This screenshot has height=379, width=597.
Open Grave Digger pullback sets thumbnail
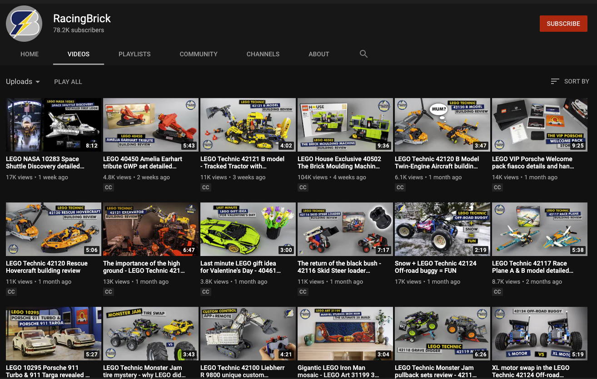(x=443, y=334)
